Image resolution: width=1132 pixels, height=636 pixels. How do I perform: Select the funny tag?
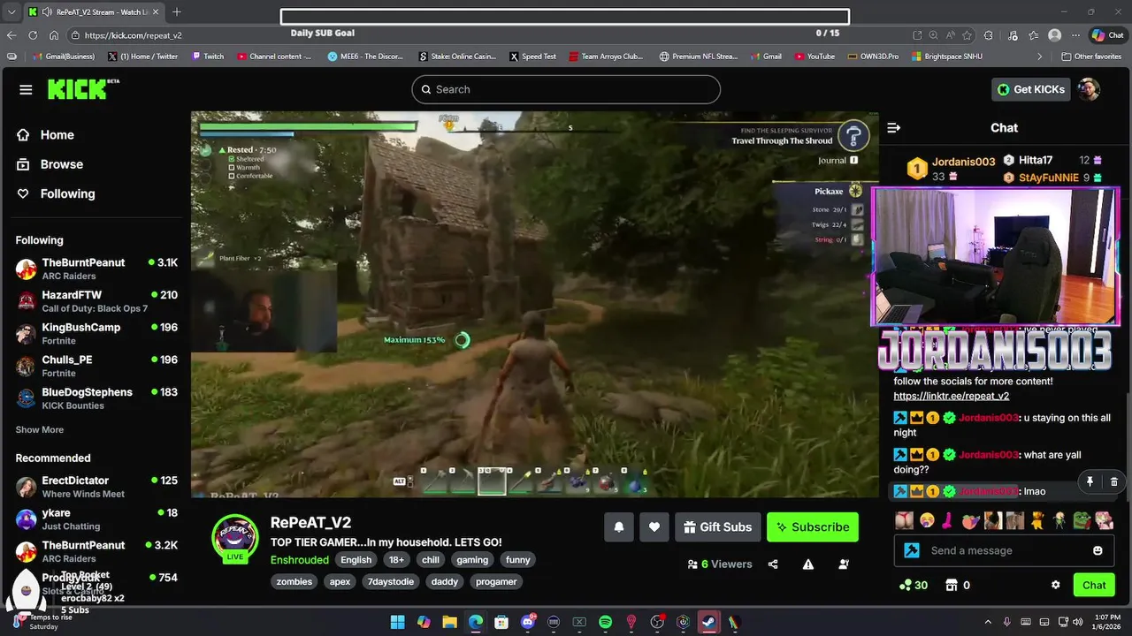click(x=517, y=560)
